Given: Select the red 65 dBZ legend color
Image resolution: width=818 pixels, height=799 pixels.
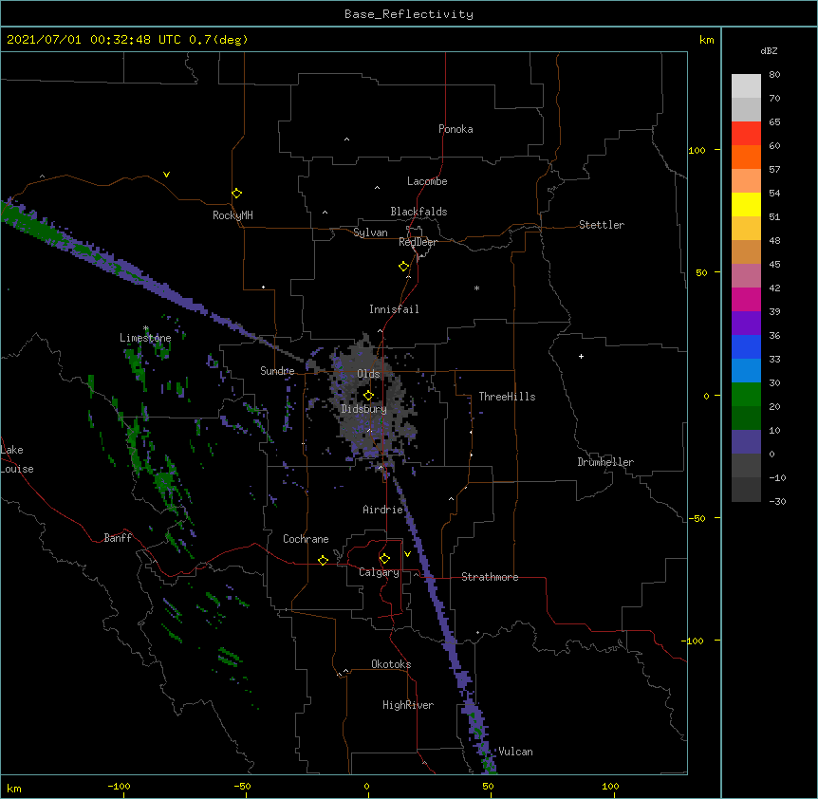Looking at the screenshot, I should [746, 133].
